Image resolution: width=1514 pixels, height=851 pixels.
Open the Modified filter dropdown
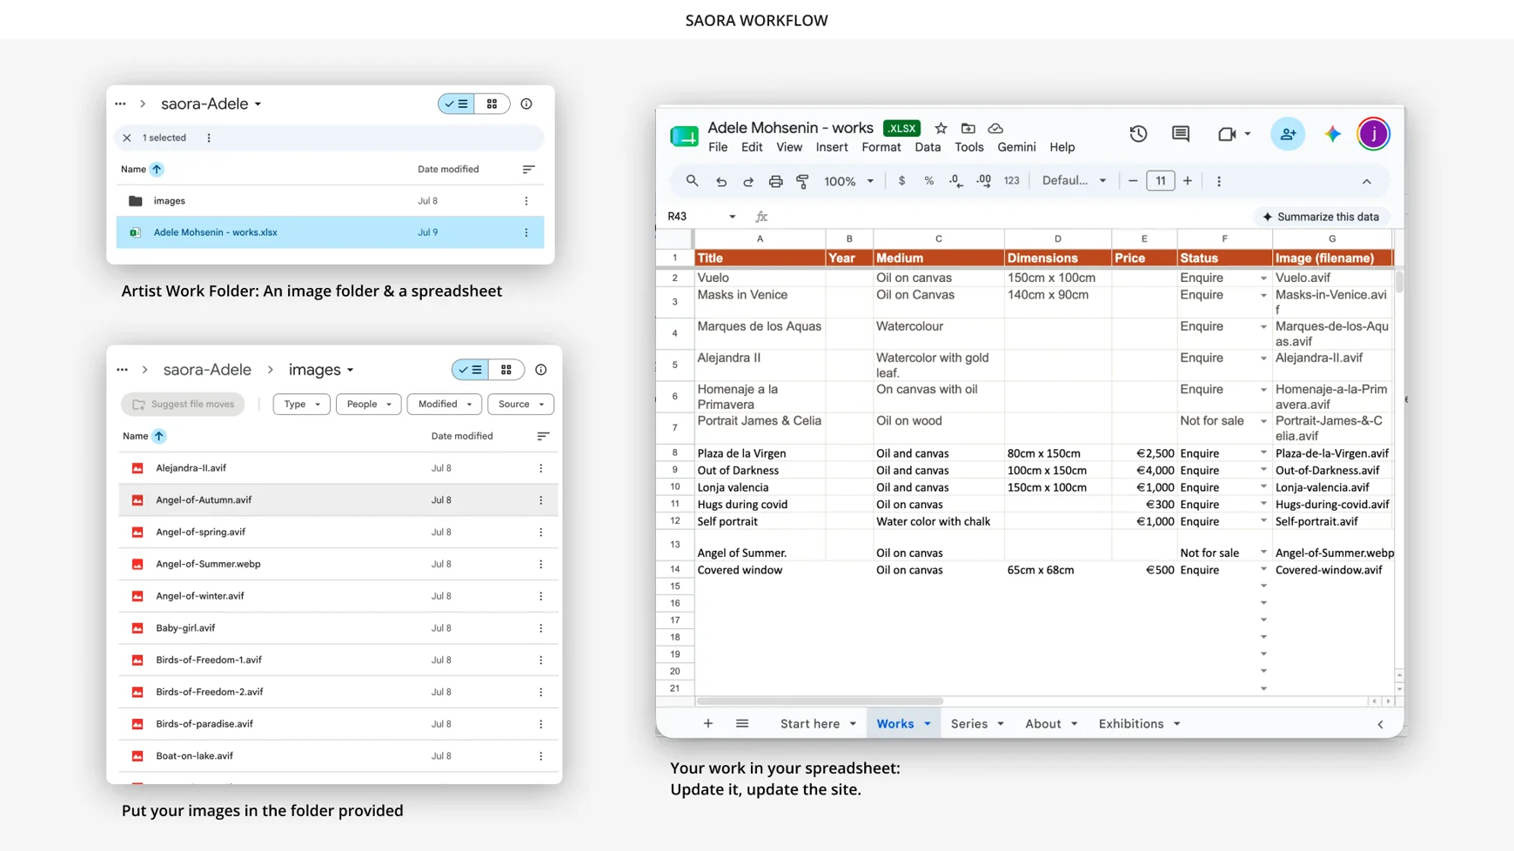point(445,404)
